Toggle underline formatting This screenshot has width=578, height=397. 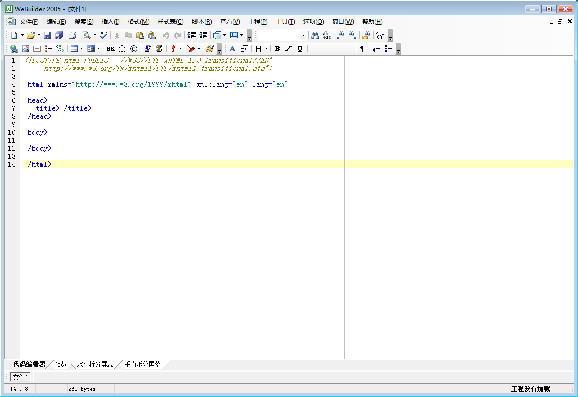(300, 49)
